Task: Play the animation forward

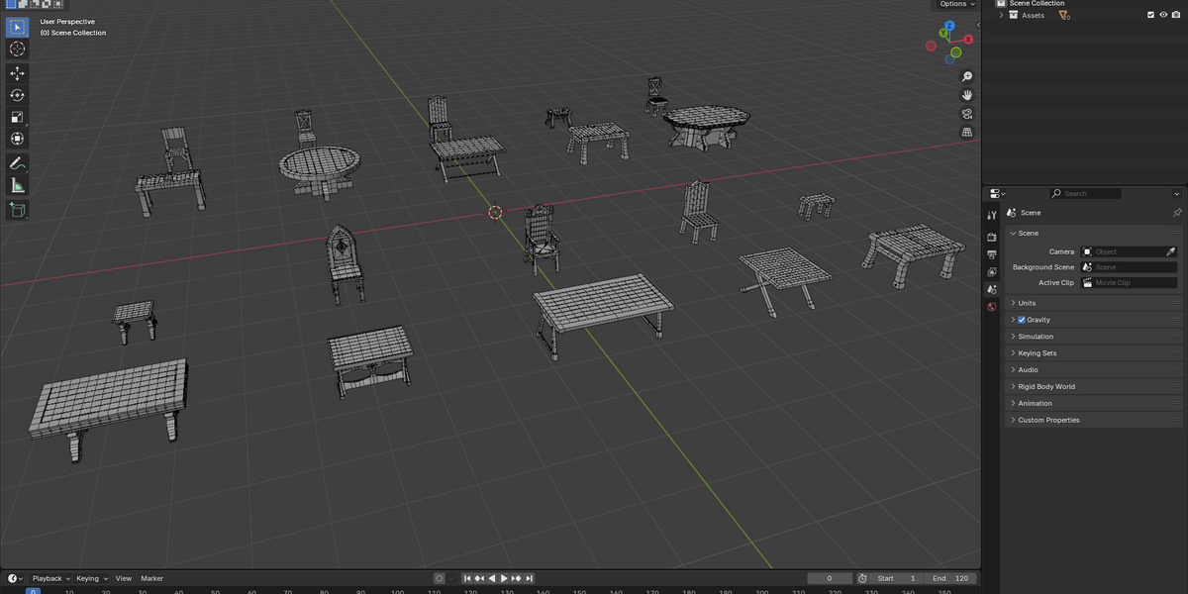Action: [x=504, y=578]
